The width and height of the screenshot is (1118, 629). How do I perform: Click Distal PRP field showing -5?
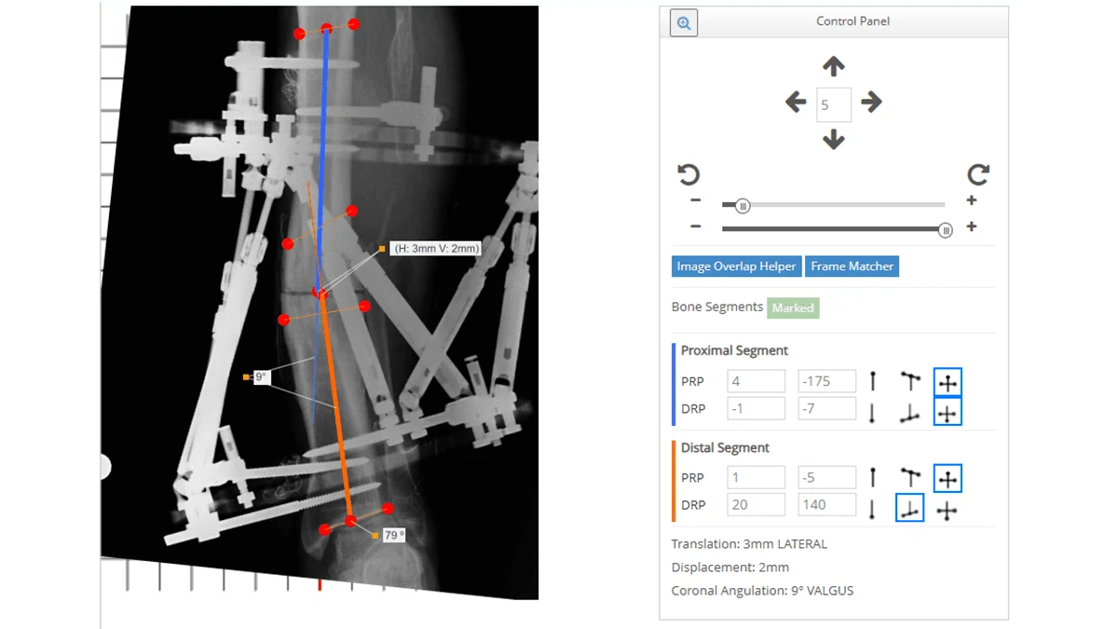827,477
